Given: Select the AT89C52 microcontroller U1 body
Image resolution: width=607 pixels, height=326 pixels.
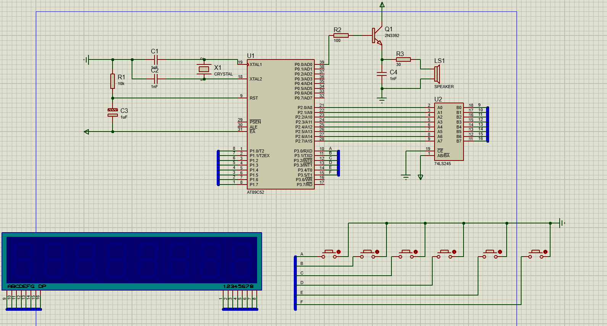Looking at the screenshot, I should click(x=281, y=124).
